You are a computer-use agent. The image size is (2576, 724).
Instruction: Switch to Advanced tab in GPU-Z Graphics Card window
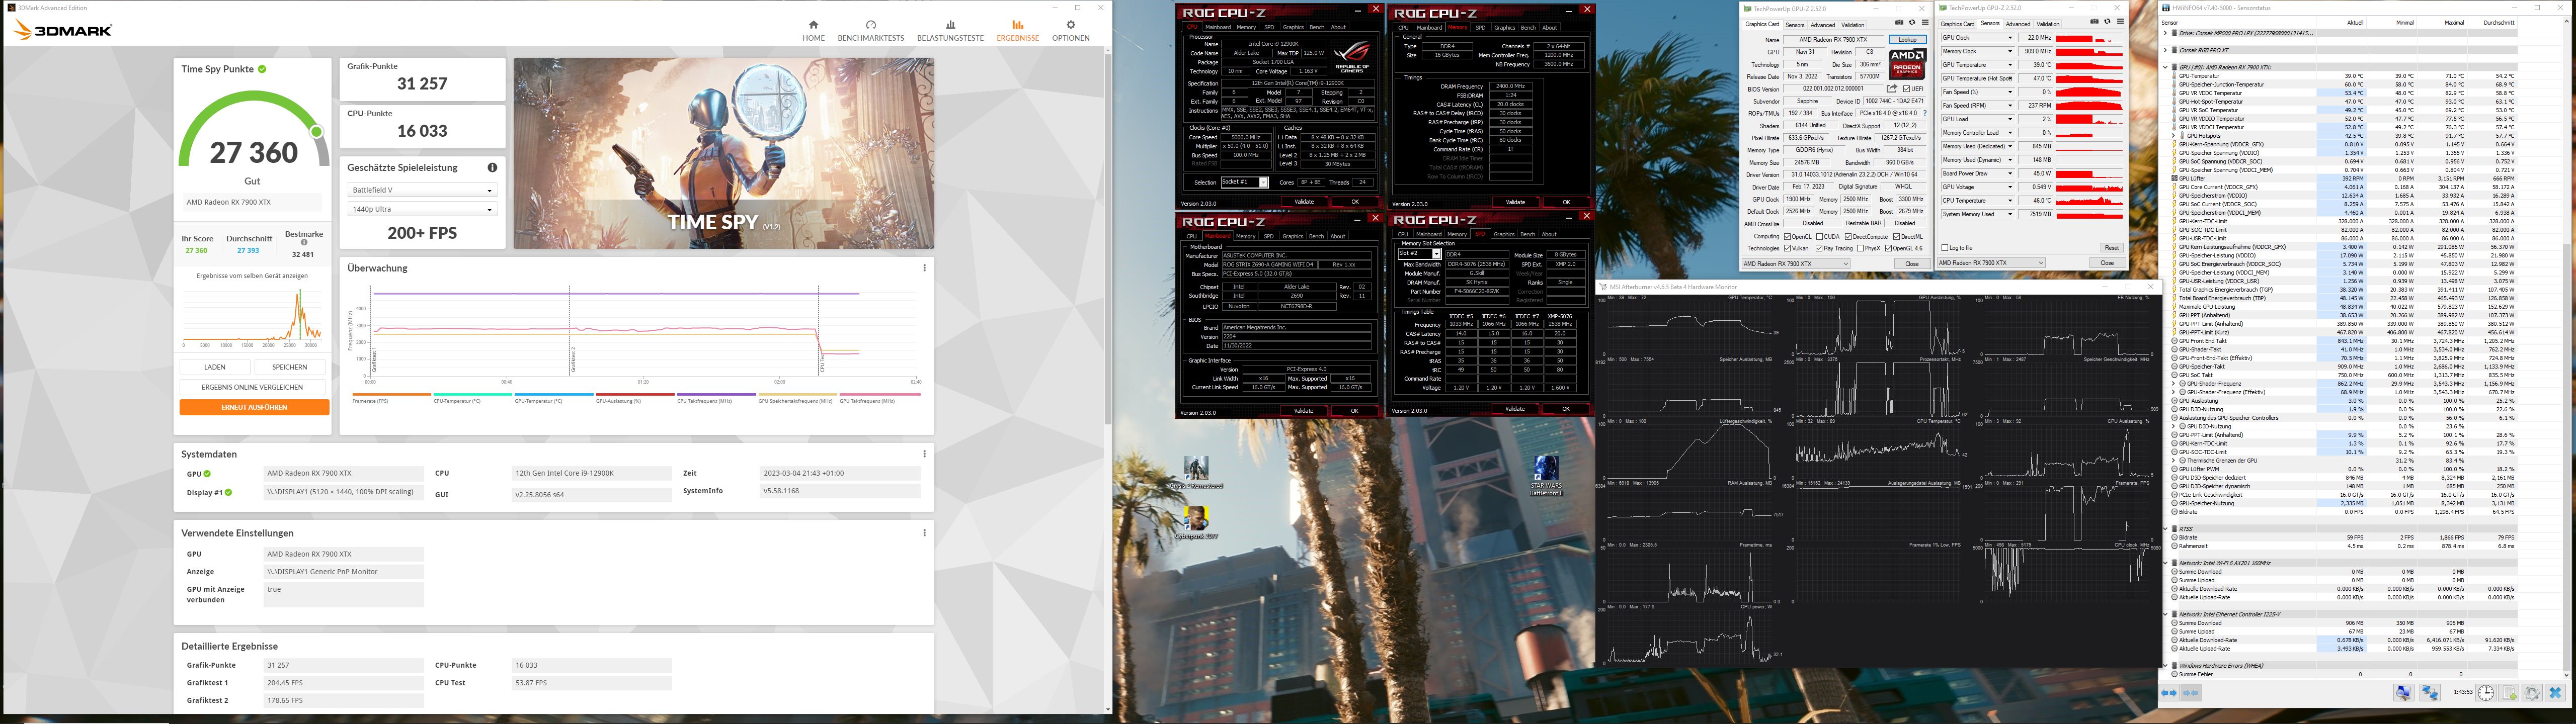click(x=1823, y=25)
